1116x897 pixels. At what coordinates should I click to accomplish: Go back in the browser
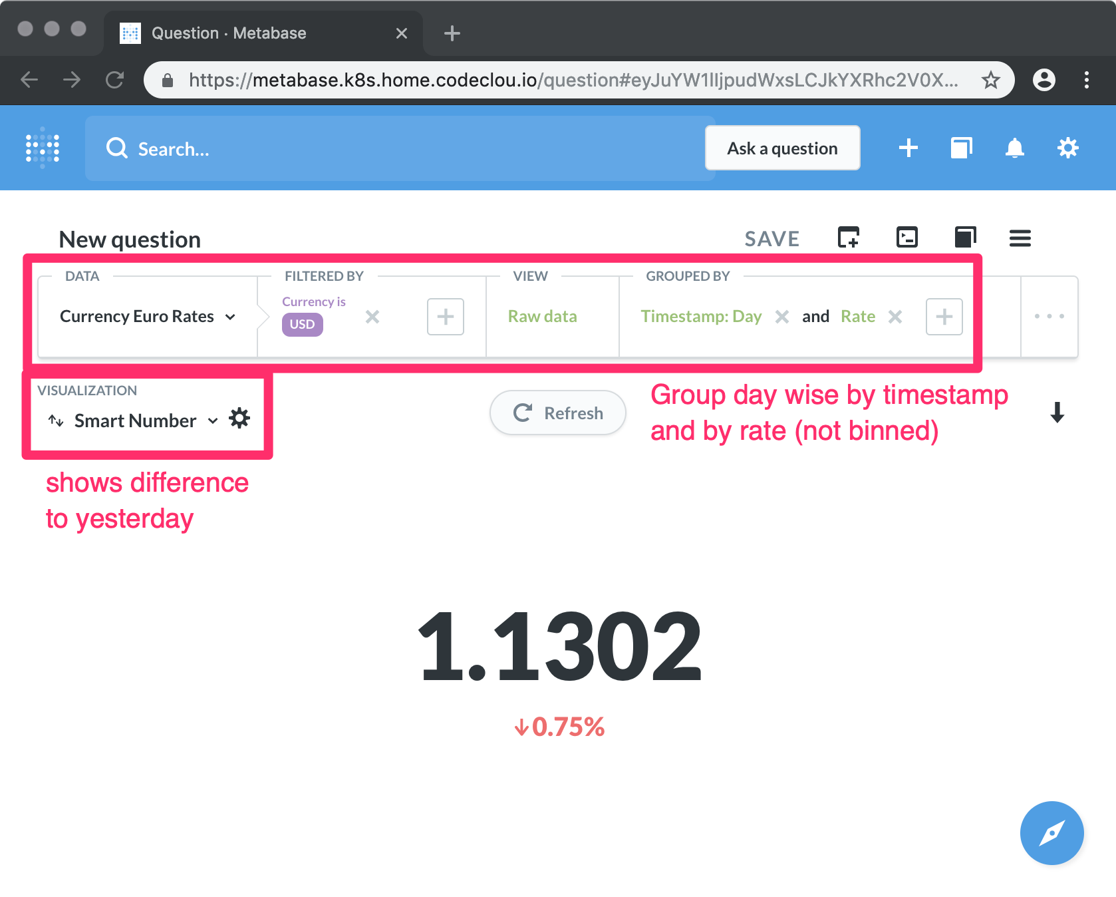[x=29, y=80]
